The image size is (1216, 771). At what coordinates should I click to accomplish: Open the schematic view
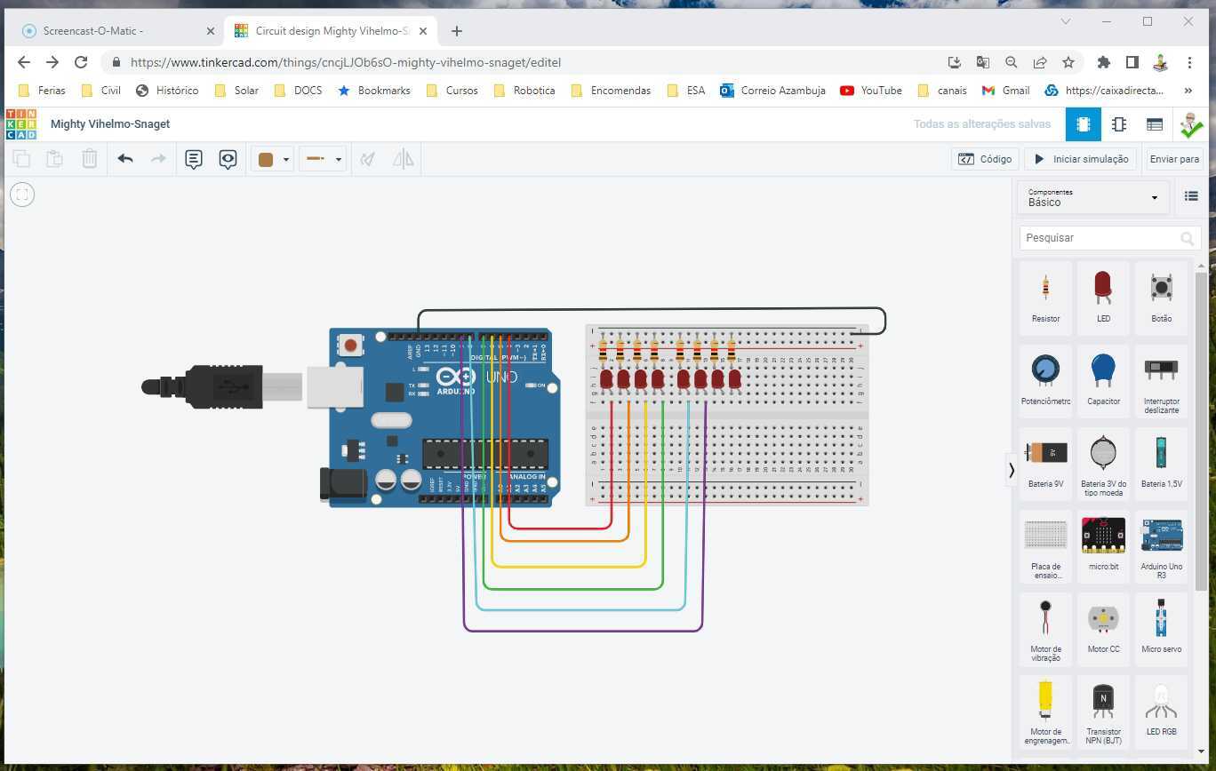click(1118, 124)
